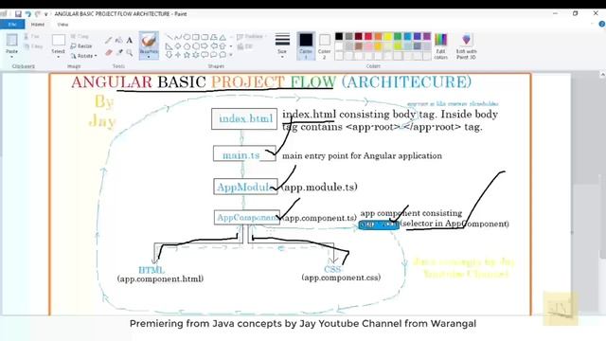
Task: Click the Save icon in the quick access toolbar
Action: (18, 14)
